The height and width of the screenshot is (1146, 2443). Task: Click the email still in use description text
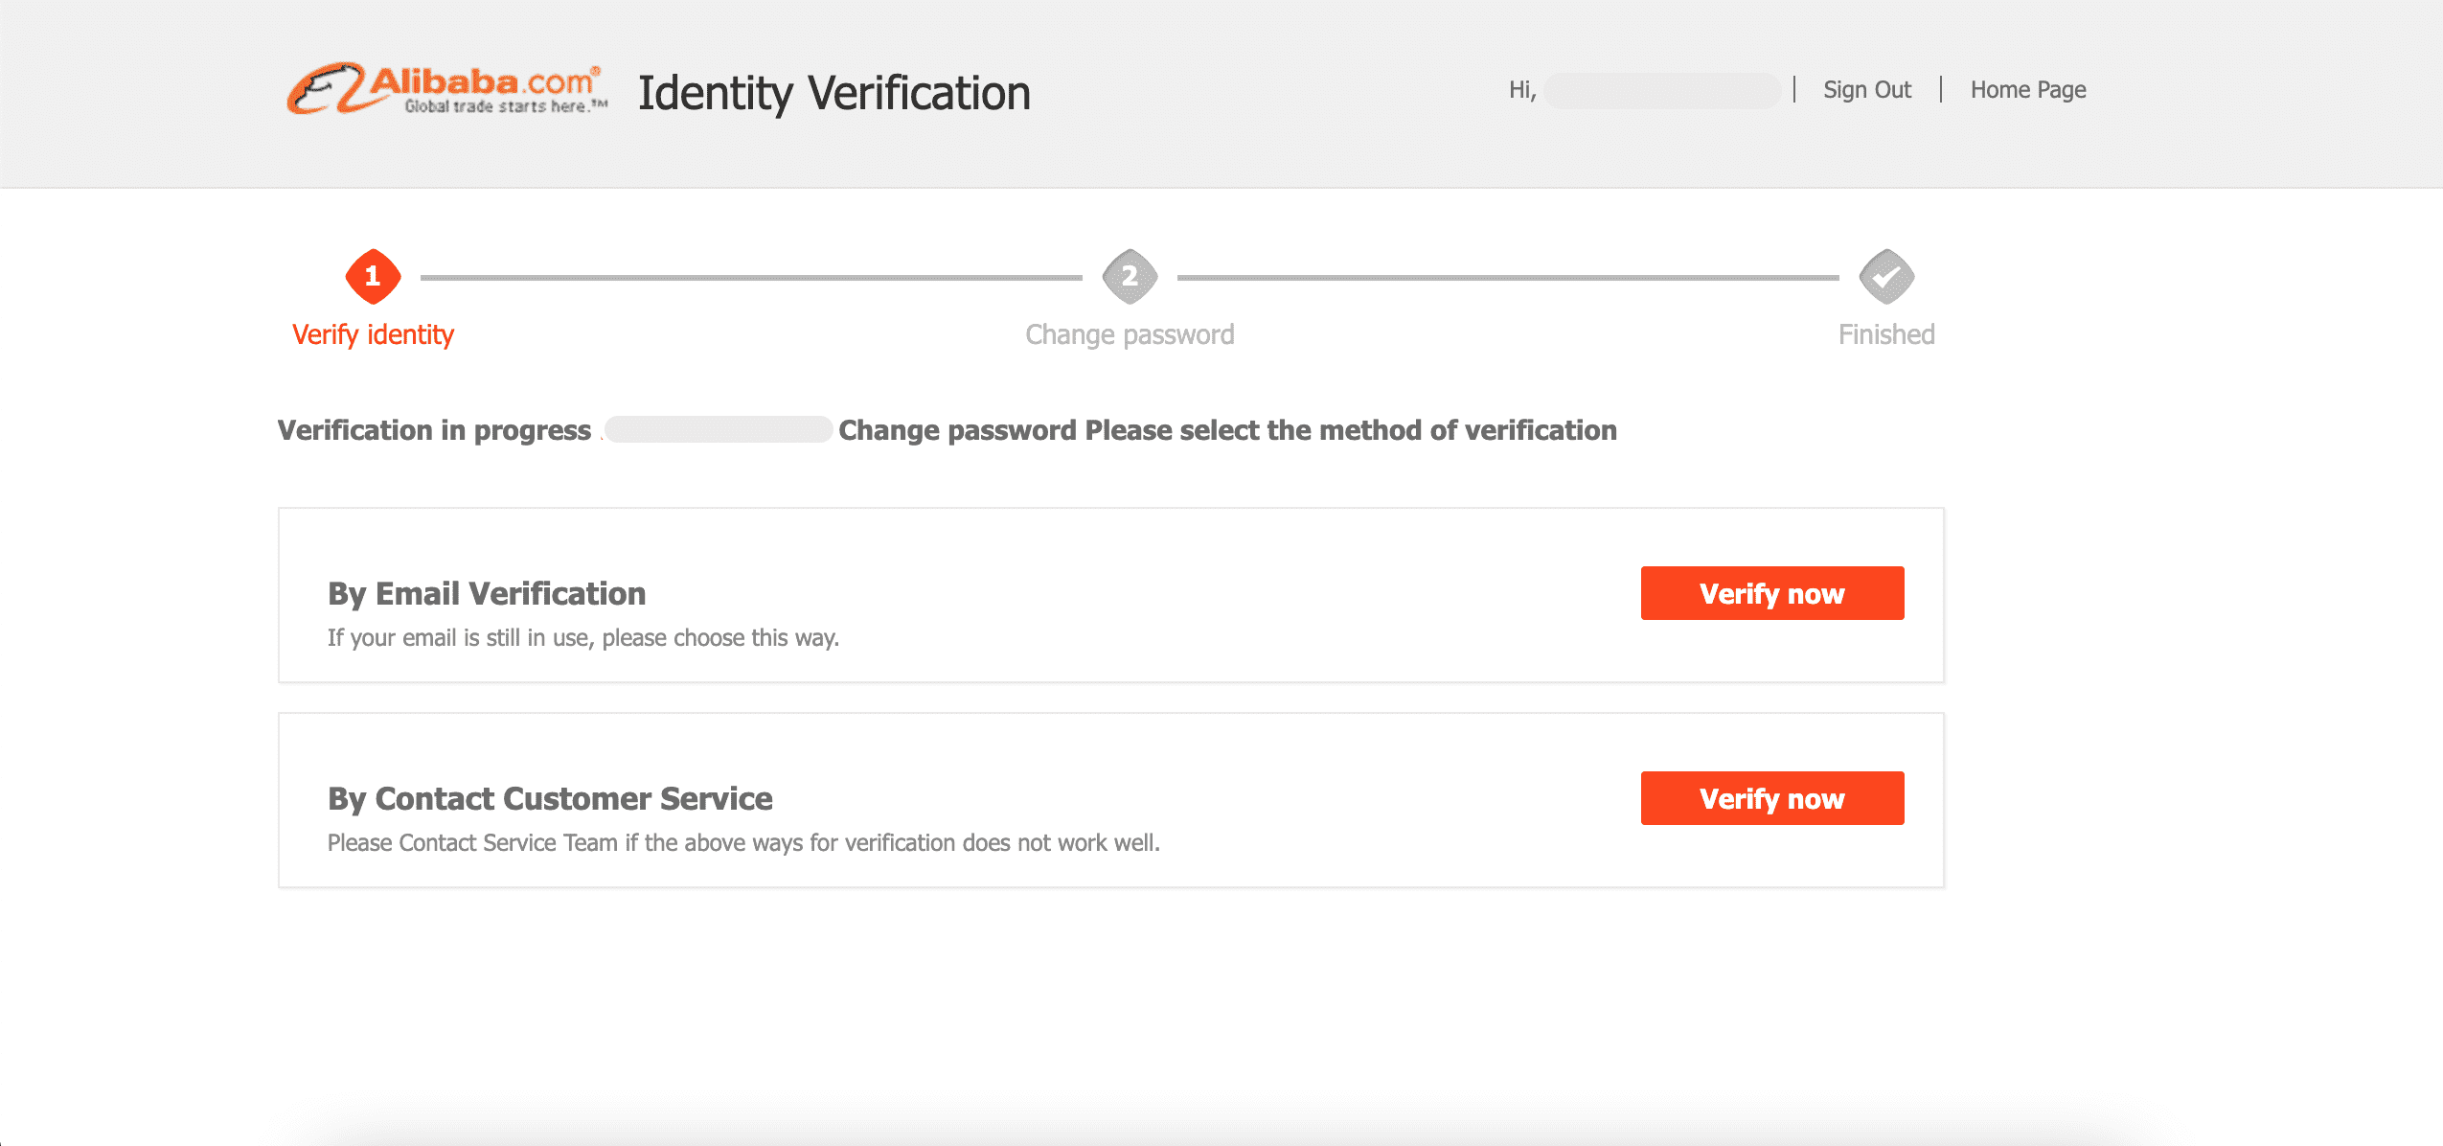pos(582,638)
